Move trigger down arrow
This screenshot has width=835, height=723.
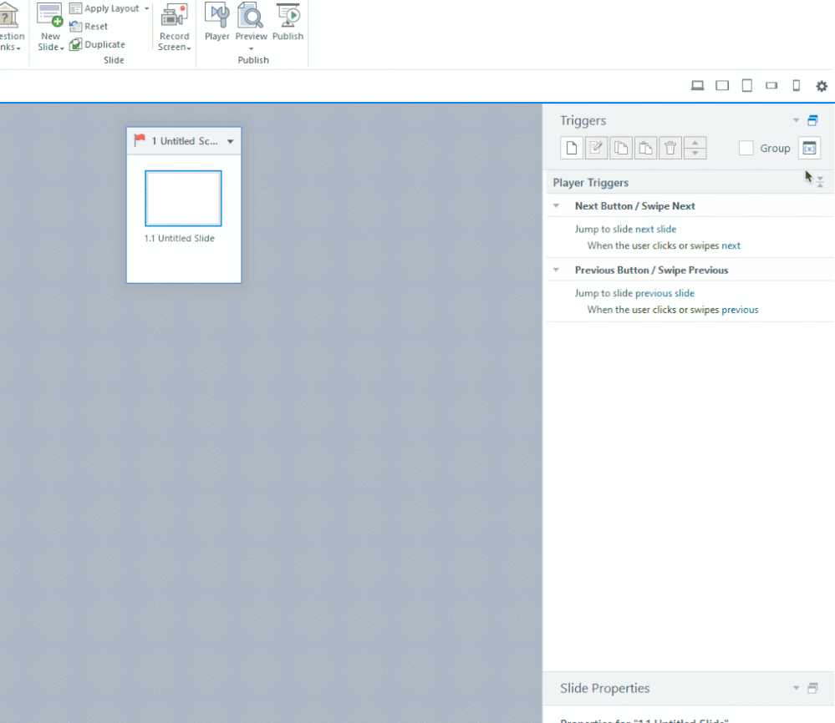click(695, 154)
